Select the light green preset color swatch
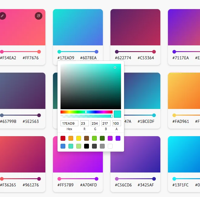 pos(94,138)
